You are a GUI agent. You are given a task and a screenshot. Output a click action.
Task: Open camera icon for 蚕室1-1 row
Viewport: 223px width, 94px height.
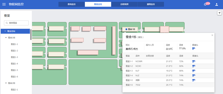(194, 61)
